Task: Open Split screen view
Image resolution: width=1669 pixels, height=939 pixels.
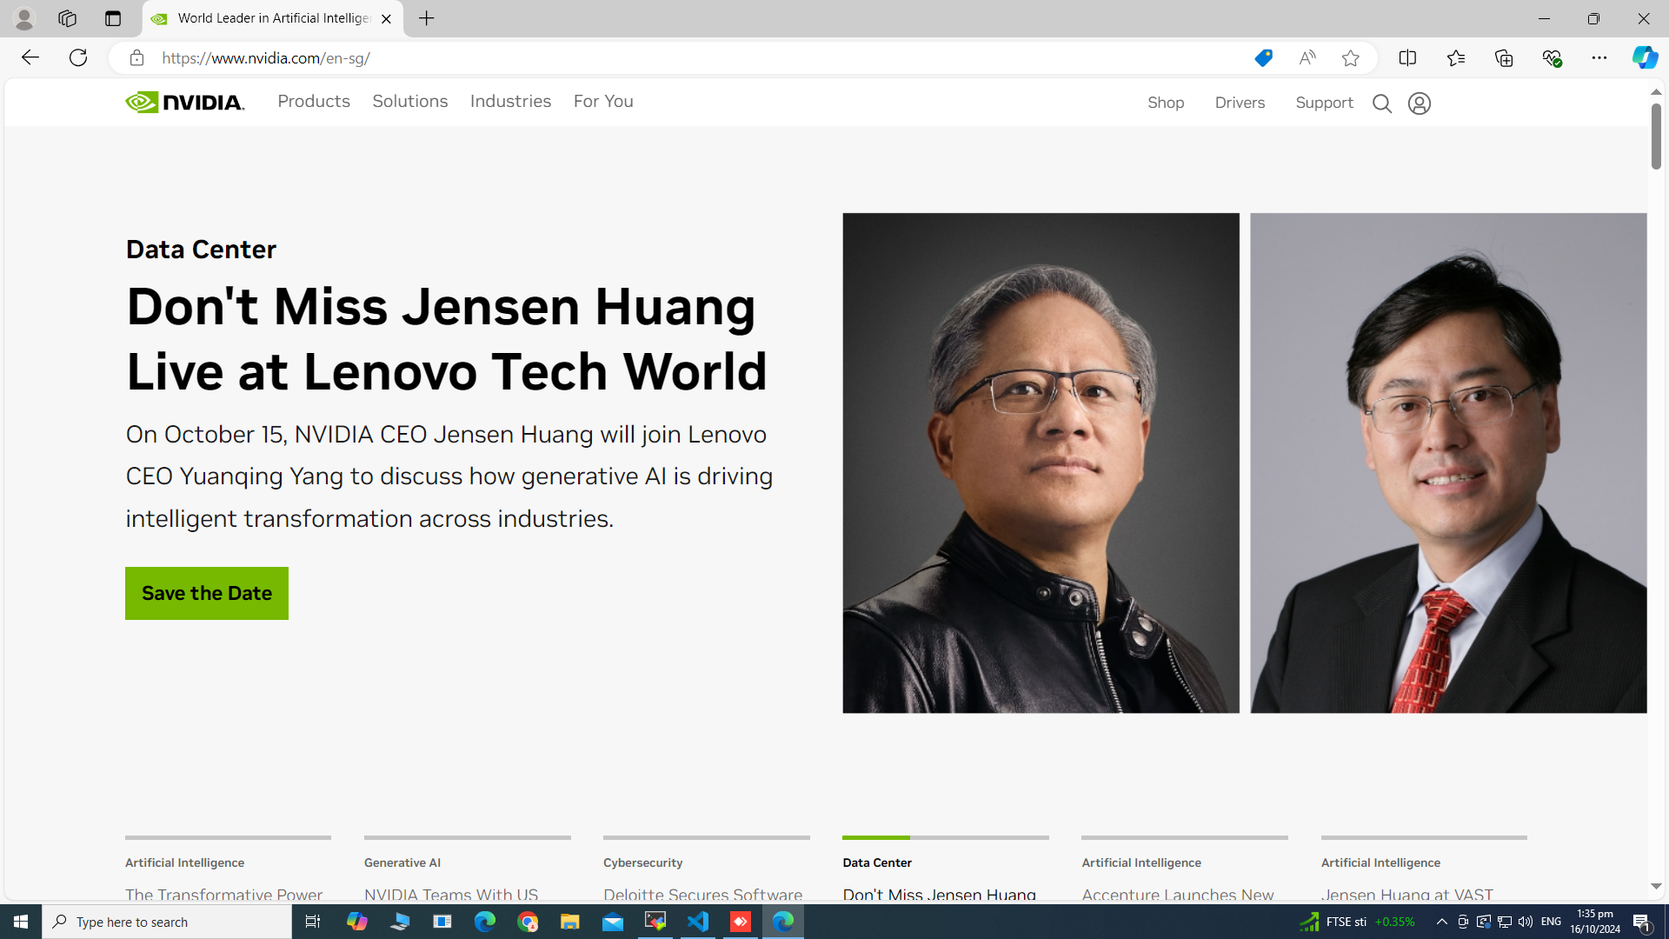Action: (1407, 57)
